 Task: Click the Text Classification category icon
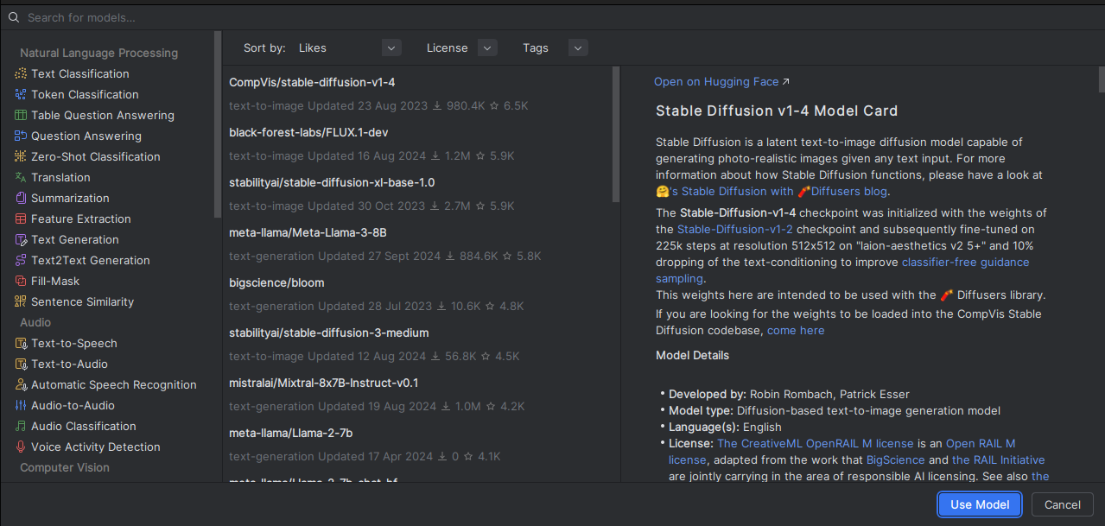[21, 74]
